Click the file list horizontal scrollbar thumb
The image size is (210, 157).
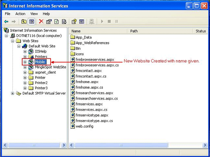pyautogui.click(x=121, y=145)
